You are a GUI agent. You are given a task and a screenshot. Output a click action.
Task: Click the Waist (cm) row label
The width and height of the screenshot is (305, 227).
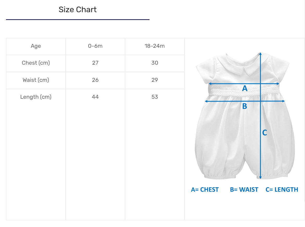pyautogui.click(x=36, y=80)
